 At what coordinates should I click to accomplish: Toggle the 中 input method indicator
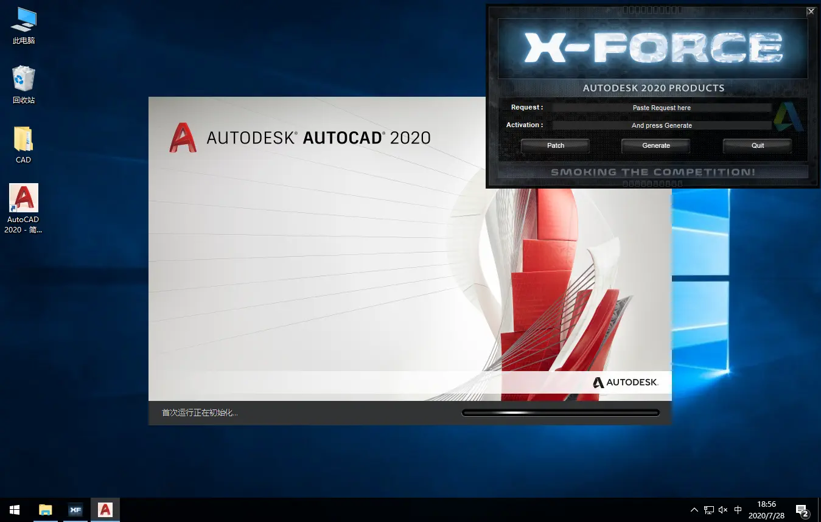pyautogui.click(x=738, y=510)
